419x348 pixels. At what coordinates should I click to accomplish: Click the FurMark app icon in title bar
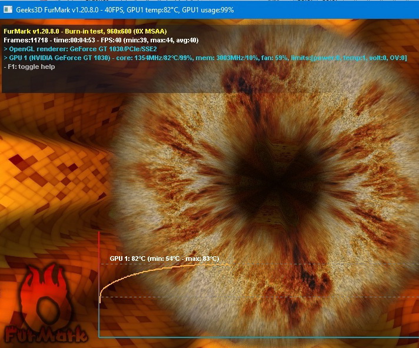point(8,10)
